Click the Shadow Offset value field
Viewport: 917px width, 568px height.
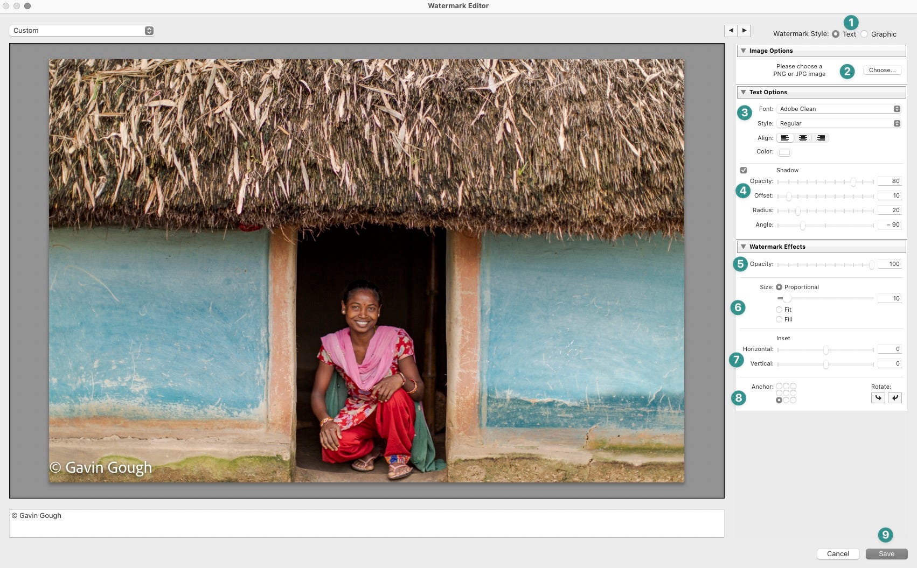(890, 195)
